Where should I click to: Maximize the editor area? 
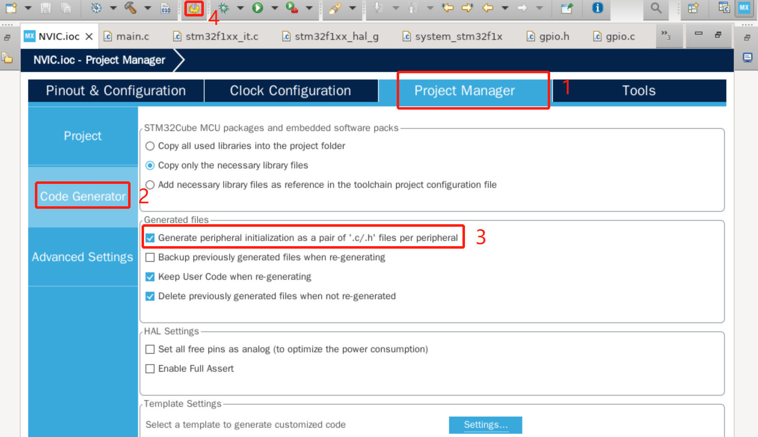click(x=718, y=34)
